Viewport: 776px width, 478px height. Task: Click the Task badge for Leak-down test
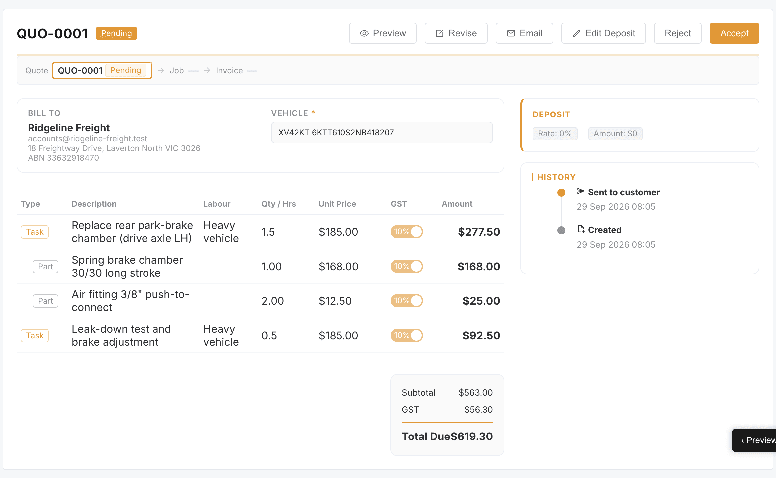[35, 335]
